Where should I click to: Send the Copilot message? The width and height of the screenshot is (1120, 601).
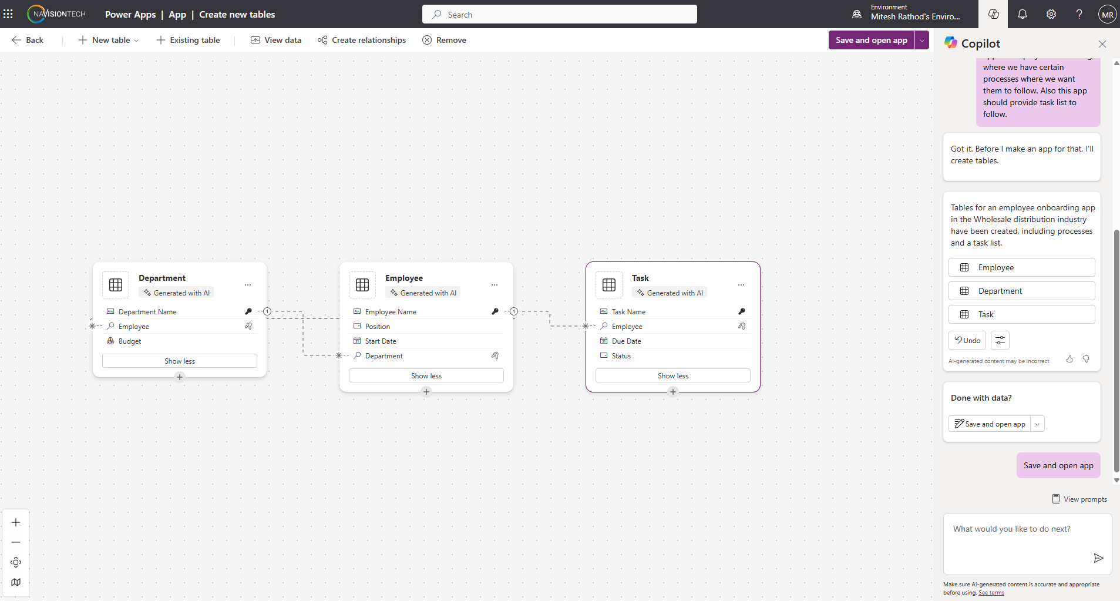[1098, 558]
